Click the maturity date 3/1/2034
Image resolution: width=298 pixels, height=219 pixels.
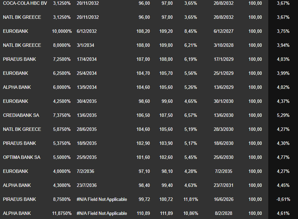pos(86,45)
